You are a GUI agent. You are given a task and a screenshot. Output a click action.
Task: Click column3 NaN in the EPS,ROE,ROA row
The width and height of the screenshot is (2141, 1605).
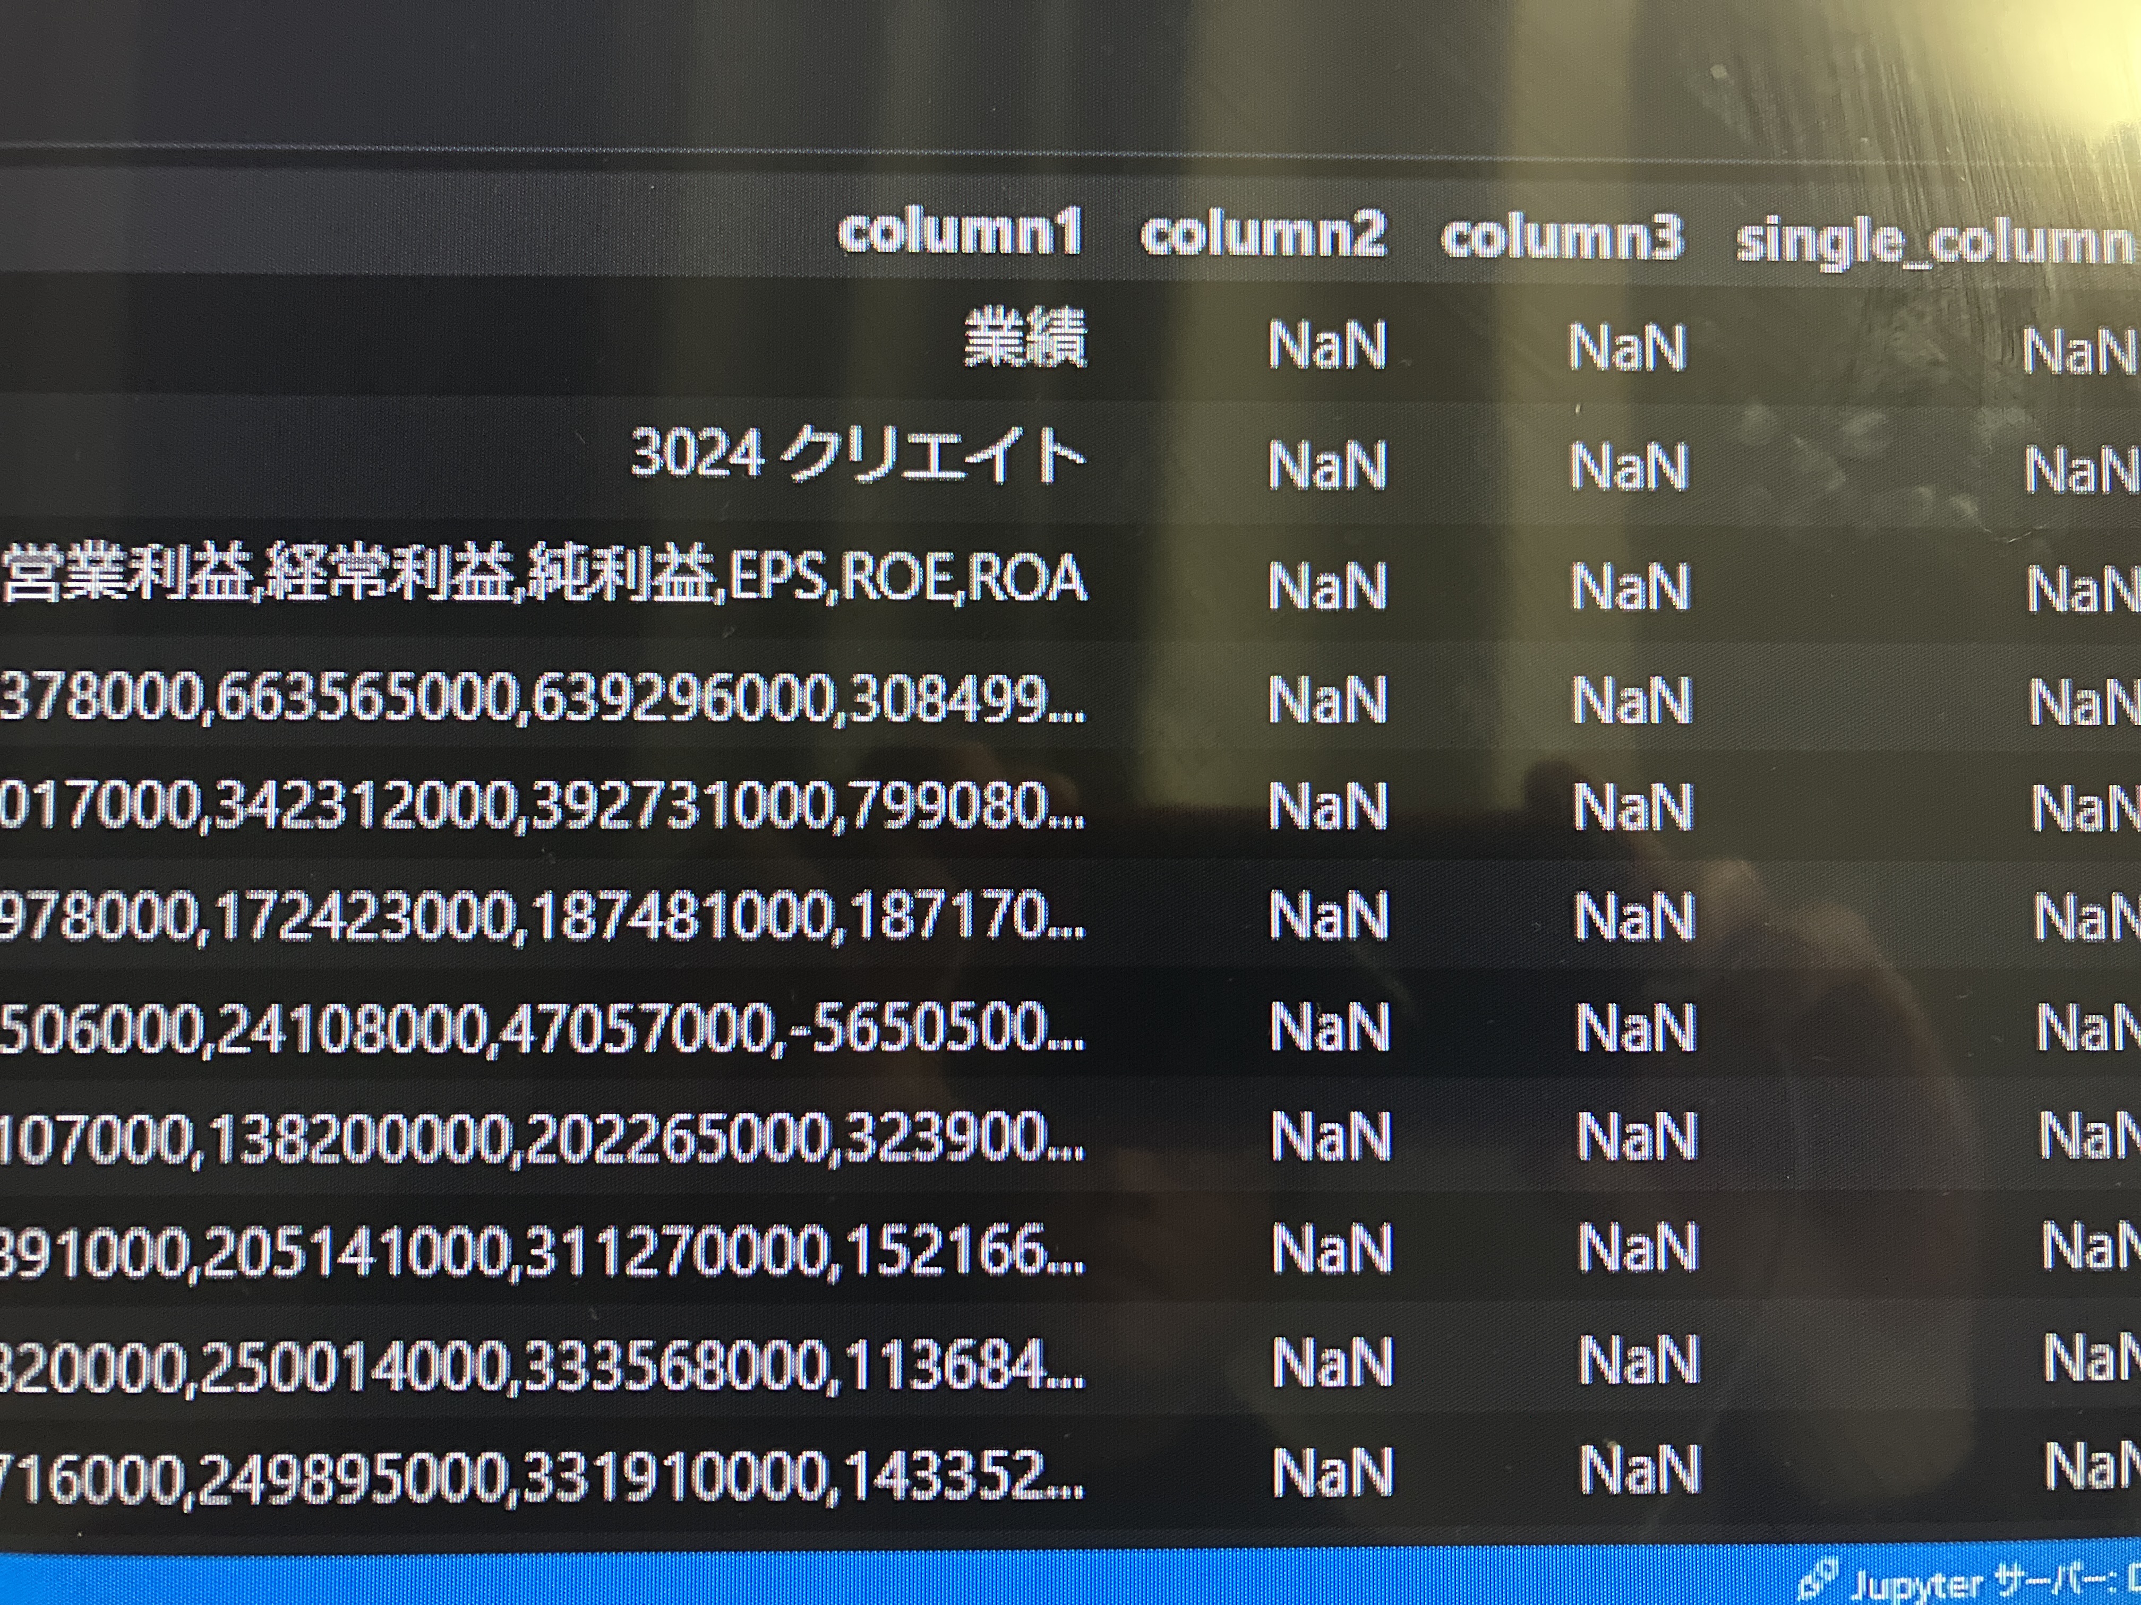click(1630, 586)
